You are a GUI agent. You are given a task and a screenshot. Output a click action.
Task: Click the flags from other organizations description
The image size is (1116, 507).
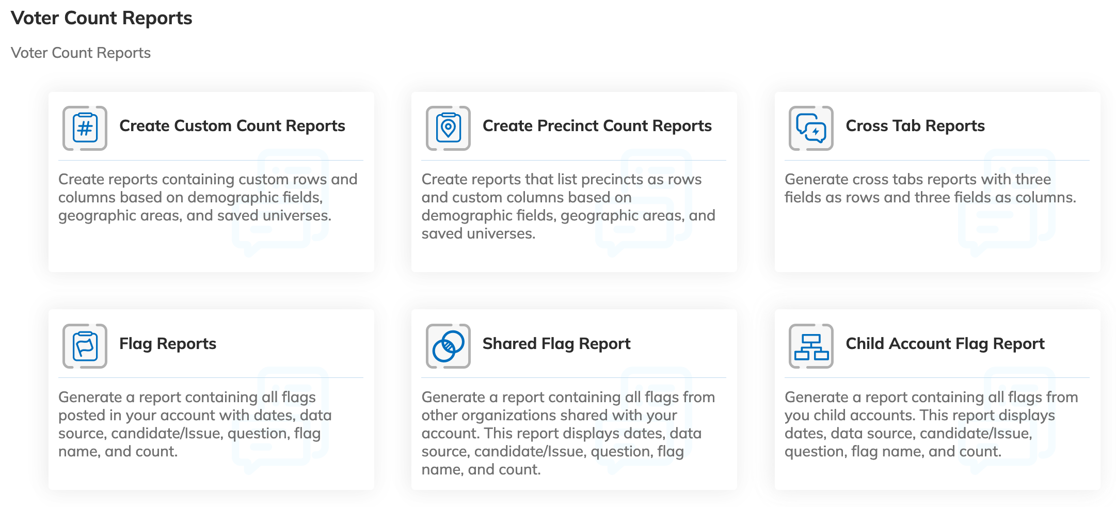568,433
